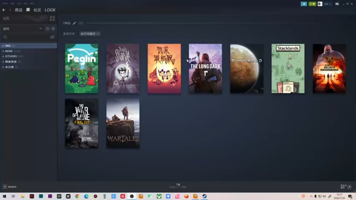Expand the OTHERS collection
356x200 pixels.
pyautogui.click(x=3, y=56)
